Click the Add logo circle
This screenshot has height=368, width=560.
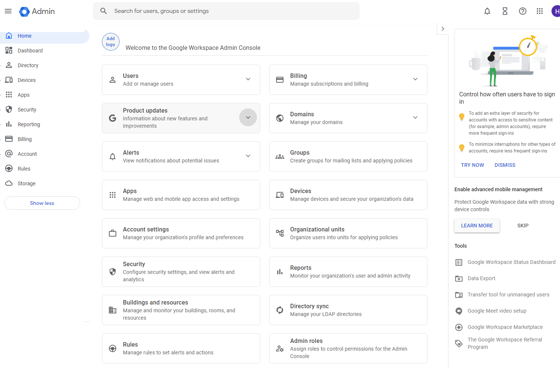tap(111, 42)
